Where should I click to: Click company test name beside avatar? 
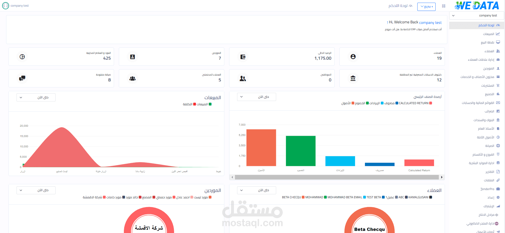tap(20, 6)
